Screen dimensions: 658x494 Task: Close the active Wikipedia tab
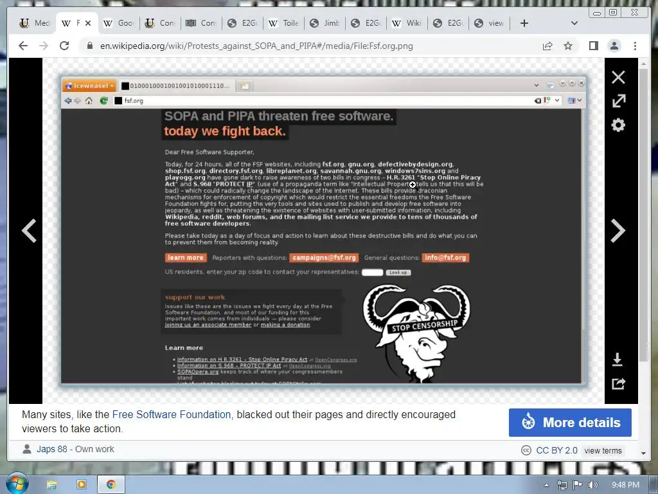point(87,23)
